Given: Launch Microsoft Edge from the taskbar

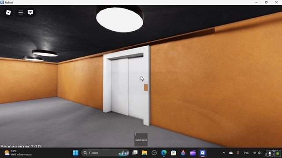Looking at the screenshot, I should (x=164, y=153).
